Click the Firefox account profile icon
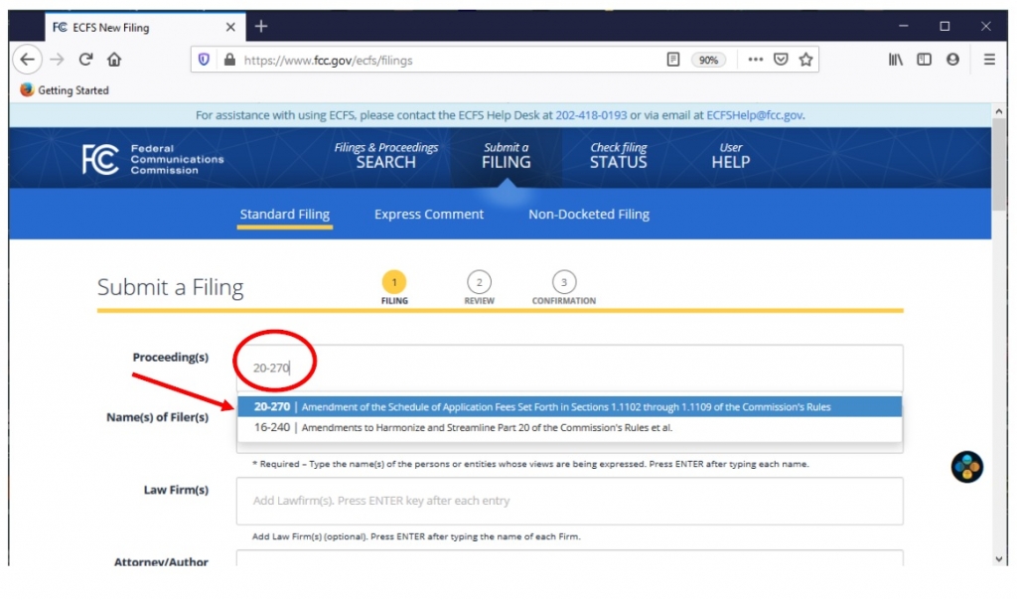1017x600 pixels. click(952, 60)
